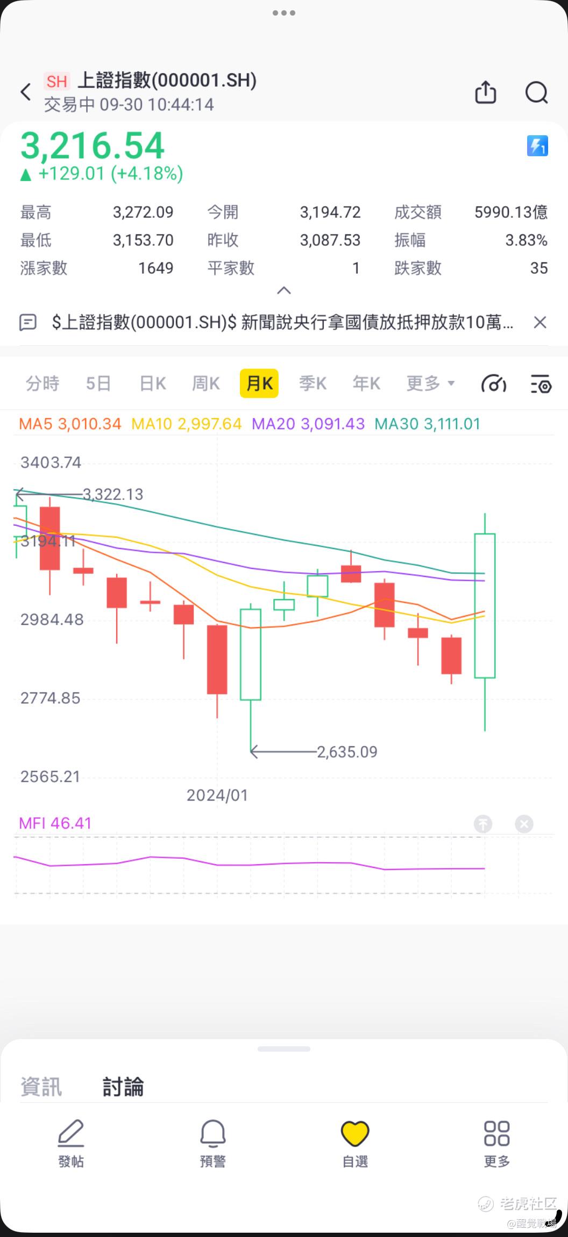
Task: Open the search magnifier icon
Action: click(x=536, y=93)
